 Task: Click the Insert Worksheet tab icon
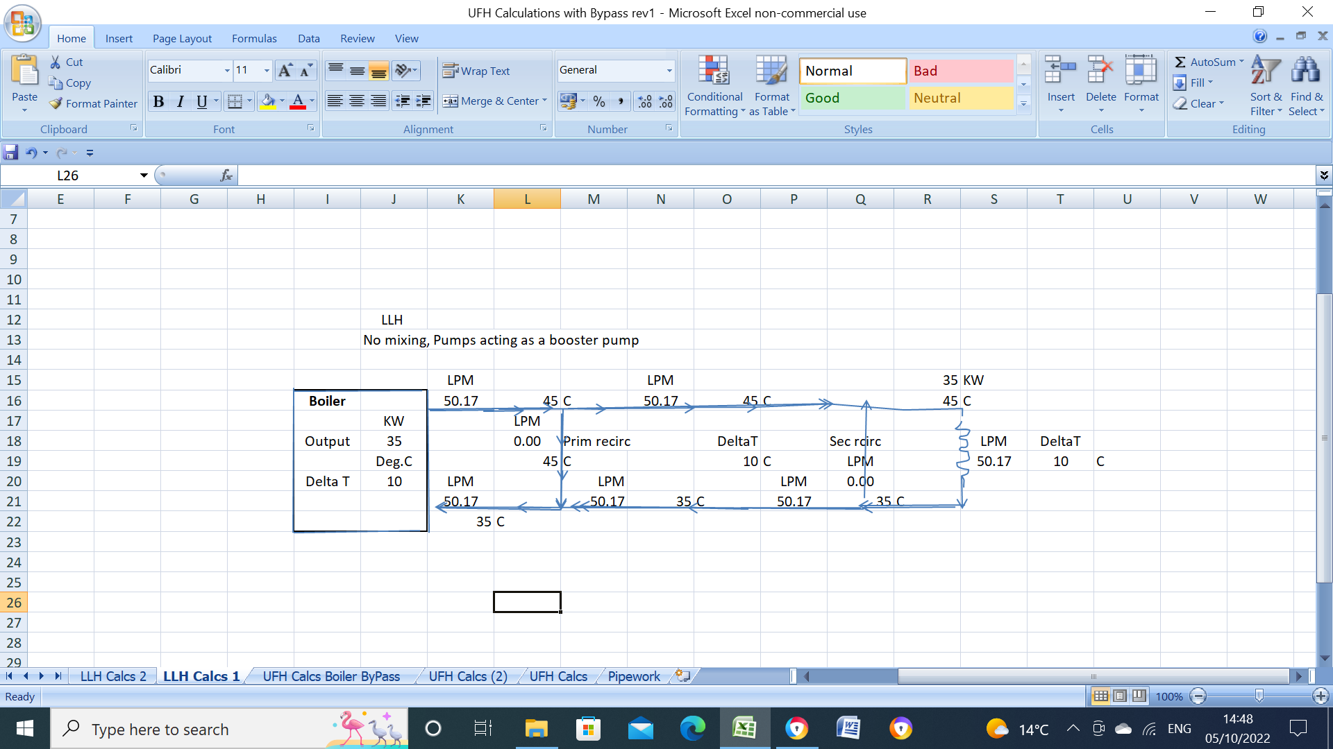pyautogui.click(x=683, y=675)
